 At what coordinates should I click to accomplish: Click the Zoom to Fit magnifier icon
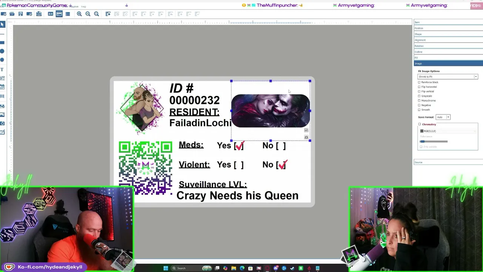point(97,14)
